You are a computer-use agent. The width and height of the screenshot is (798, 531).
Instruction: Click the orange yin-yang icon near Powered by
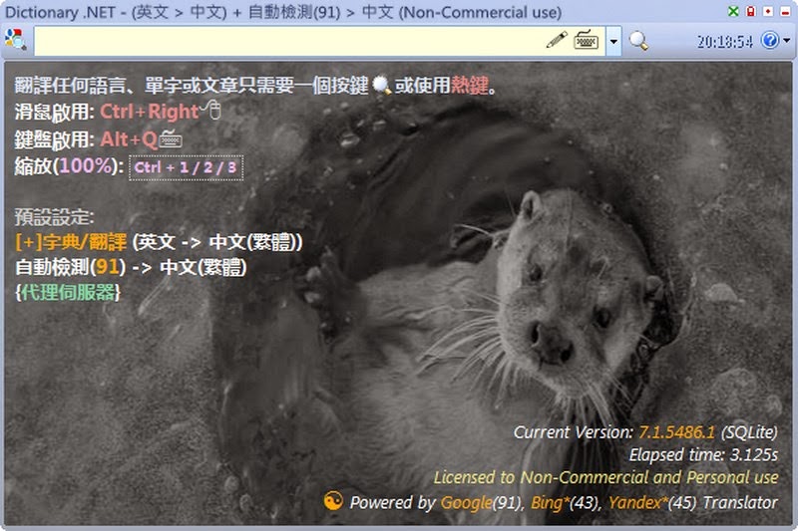click(333, 501)
